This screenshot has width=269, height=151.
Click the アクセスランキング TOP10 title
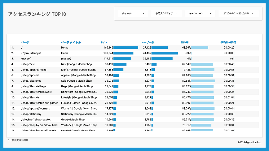(37, 14)
